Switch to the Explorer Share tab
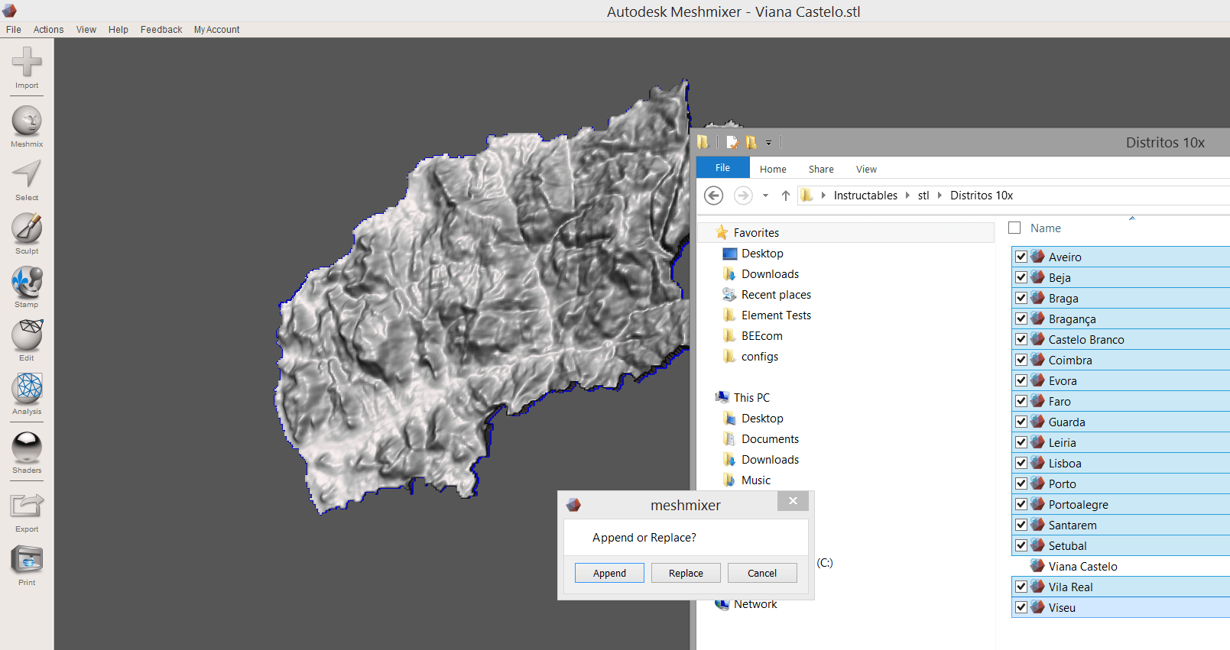Image resolution: width=1230 pixels, height=650 pixels. (x=821, y=170)
